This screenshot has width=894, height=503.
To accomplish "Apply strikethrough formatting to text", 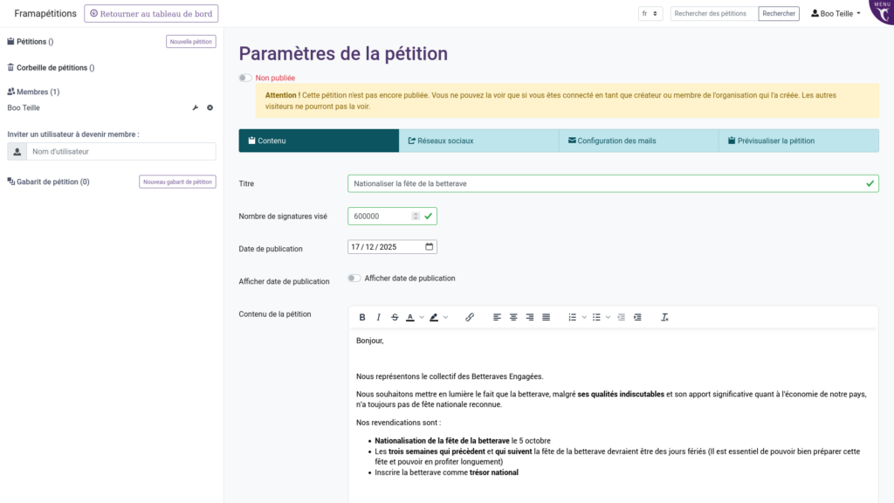I will pos(394,317).
